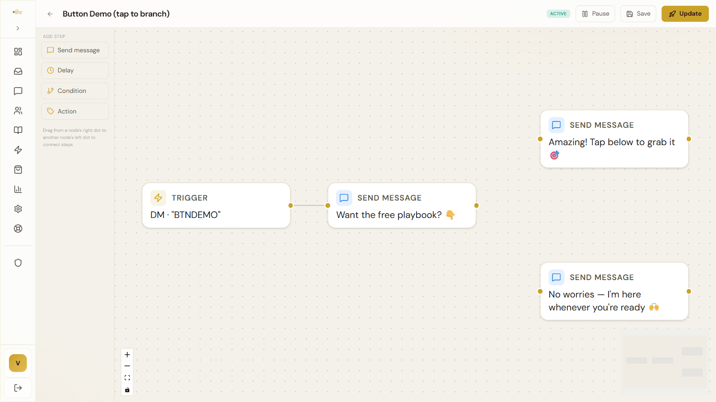Screen dimensions: 716x402
Task: Open the analytics bar chart icon in sidebar
Action: [18, 189]
